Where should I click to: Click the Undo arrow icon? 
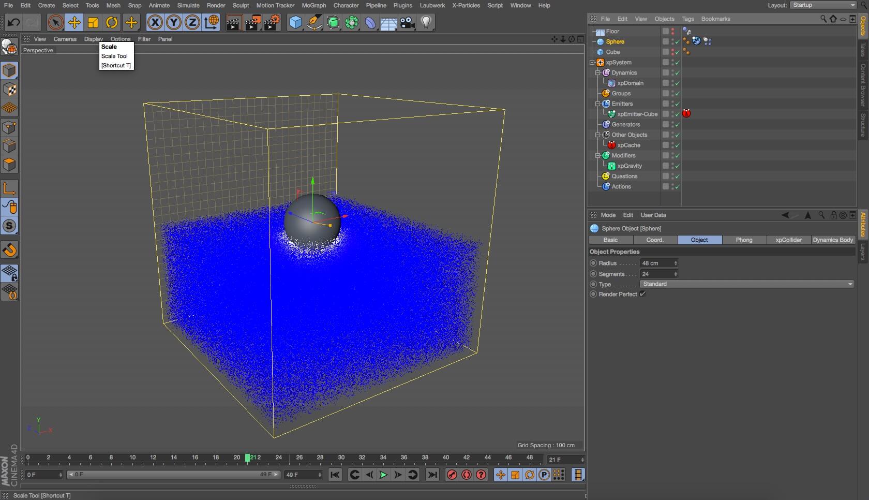click(13, 22)
